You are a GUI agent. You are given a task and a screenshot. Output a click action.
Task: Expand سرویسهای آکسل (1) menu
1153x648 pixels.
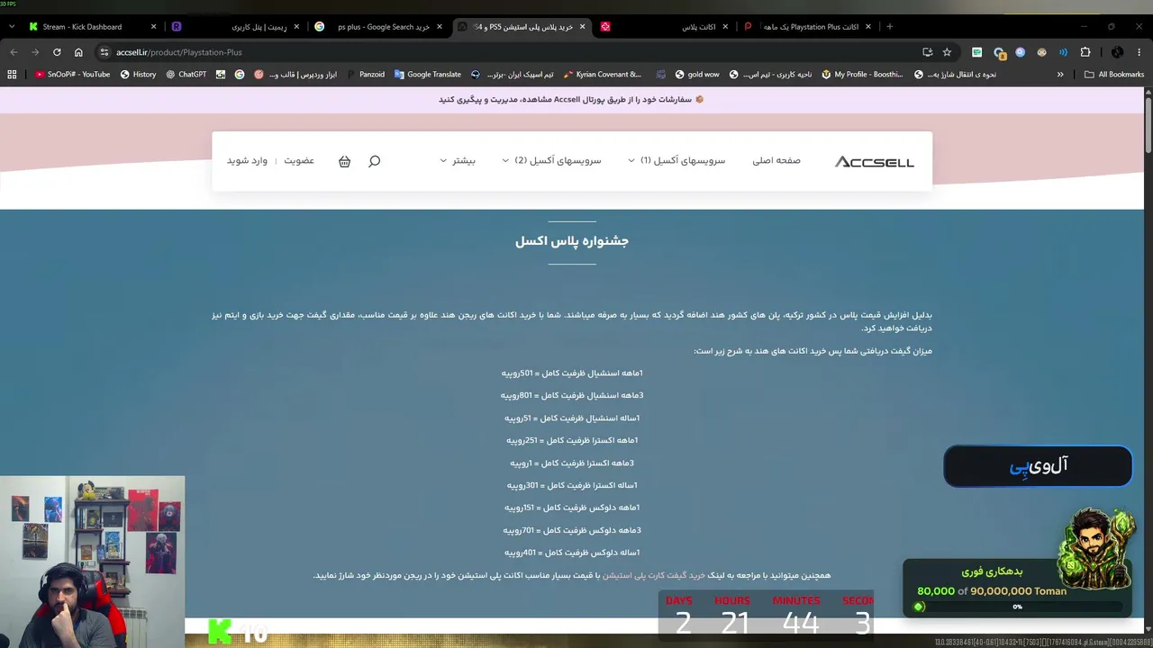coord(676,161)
